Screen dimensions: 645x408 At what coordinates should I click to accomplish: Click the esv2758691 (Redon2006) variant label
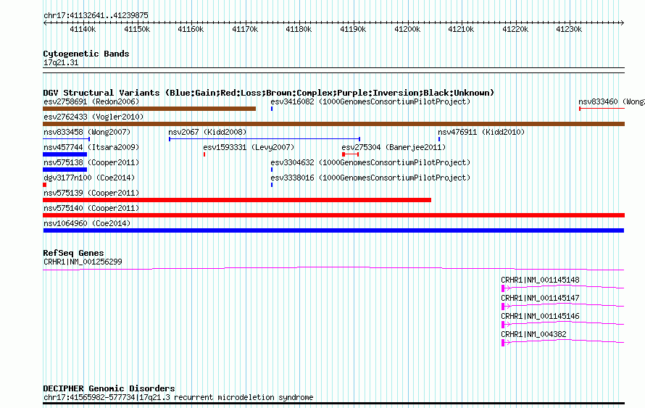click(x=91, y=101)
